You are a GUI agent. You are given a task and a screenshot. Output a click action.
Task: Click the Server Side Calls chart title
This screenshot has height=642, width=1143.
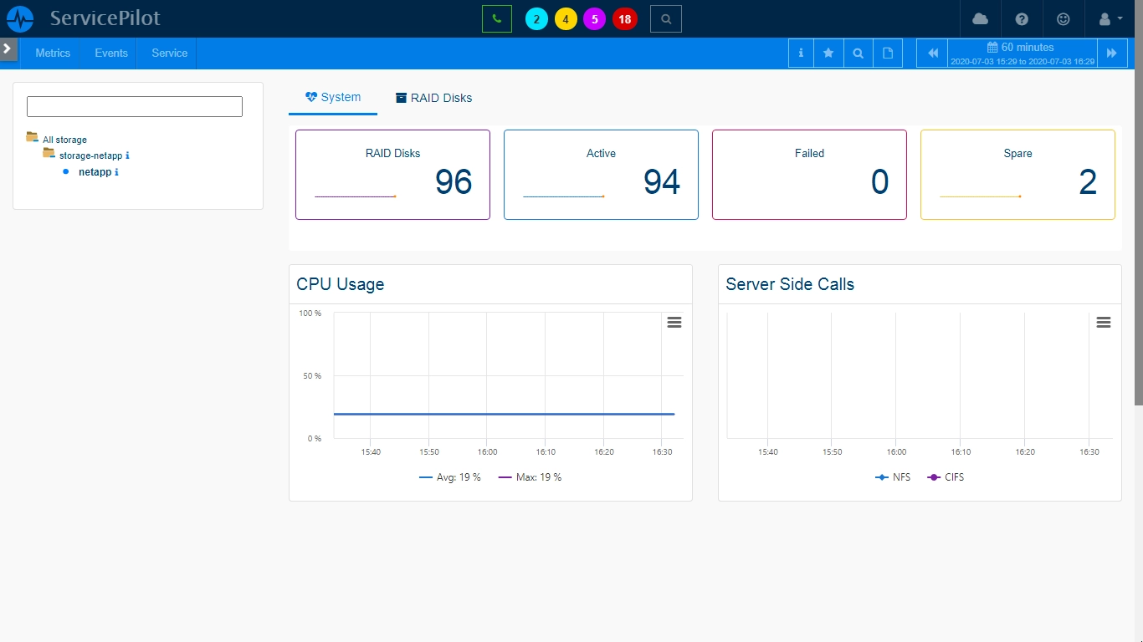click(x=790, y=284)
